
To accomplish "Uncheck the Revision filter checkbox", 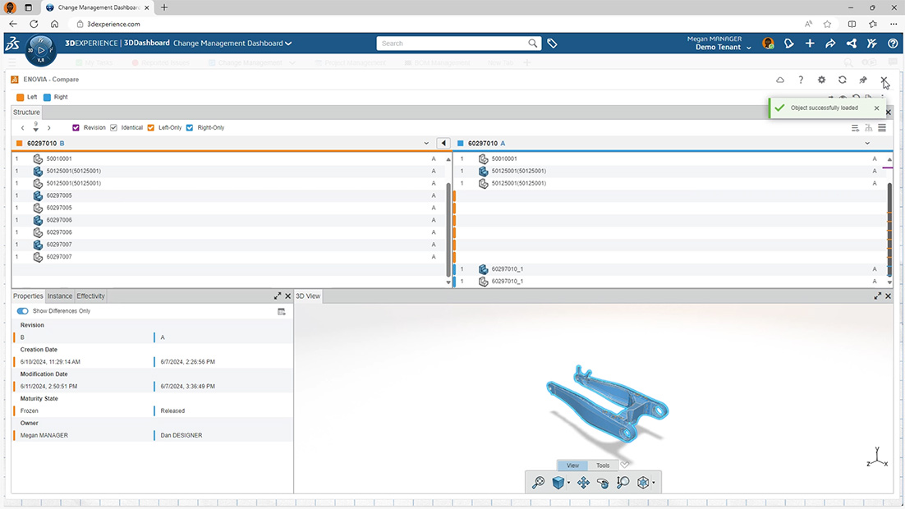I will coord(74,127).
